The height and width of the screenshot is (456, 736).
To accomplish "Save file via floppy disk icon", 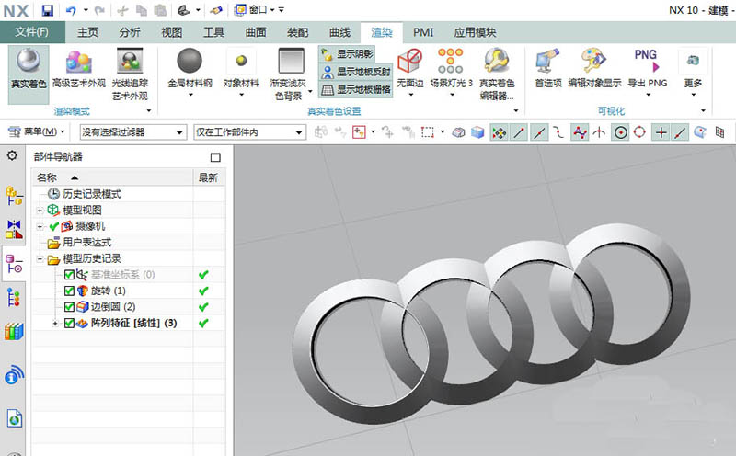I will (x=48, y=10).
